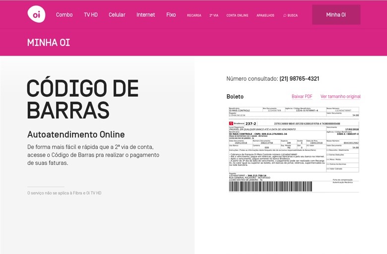Viewport: 387px width, 254px height.
Task: Click the Bradesco logo on the boleto
Action: (237, 124)
